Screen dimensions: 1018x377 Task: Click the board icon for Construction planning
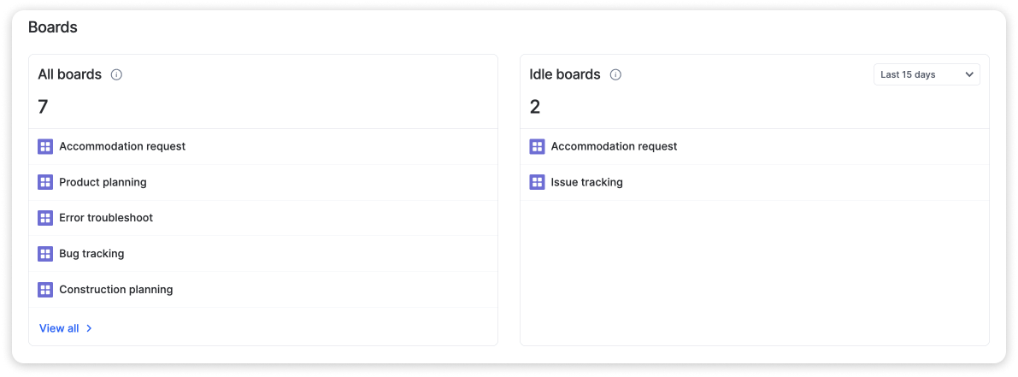click(x=45, y=290)
